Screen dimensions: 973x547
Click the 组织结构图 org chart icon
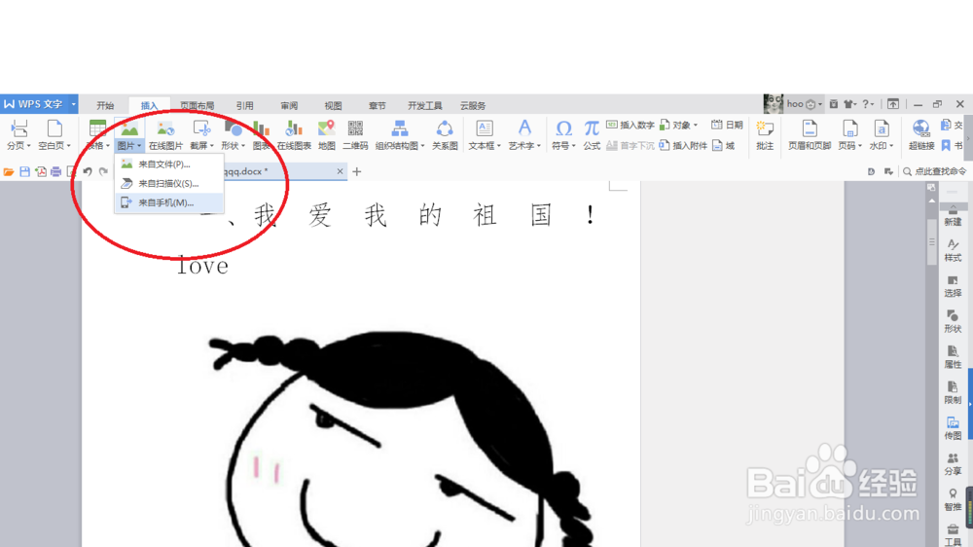400,129
